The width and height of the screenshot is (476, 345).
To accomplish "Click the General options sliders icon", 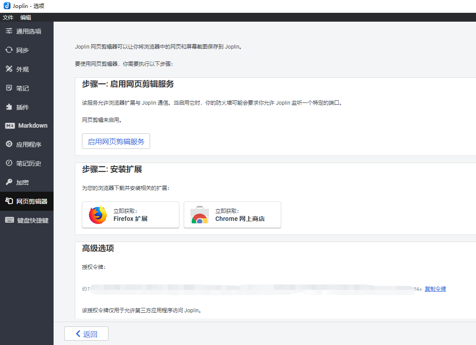I will tap(9, 31).
